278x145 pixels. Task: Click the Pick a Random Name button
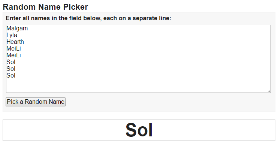coord(36,102)
